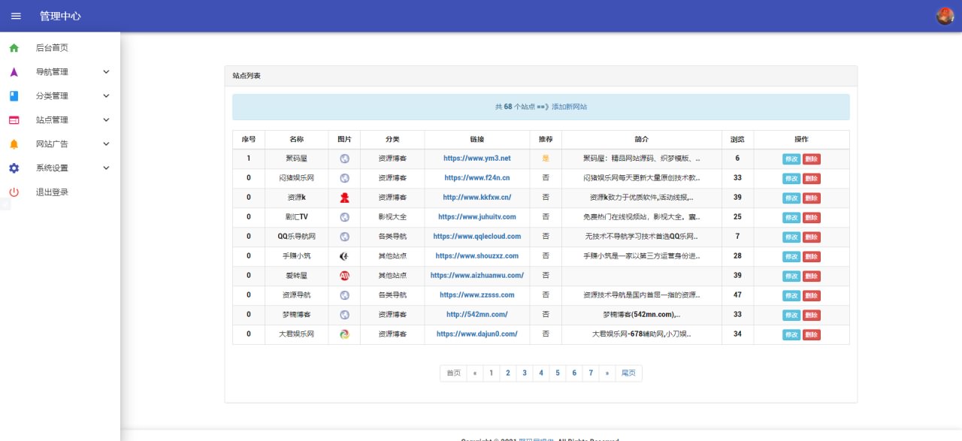Screen dimensions: 962x441
Task: Click 修改 button for 聚码屋 row
Action: pos(791,159)
